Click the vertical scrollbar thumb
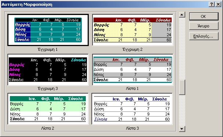 click(x=182, y=87)
